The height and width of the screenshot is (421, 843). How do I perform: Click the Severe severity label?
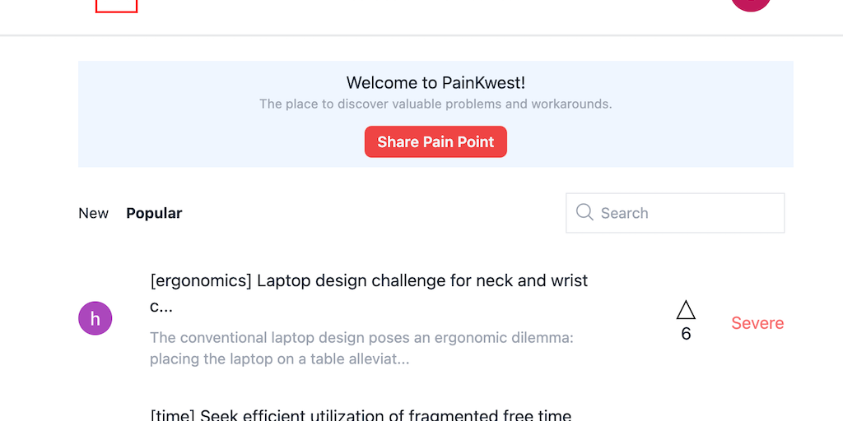pos(757,323)
